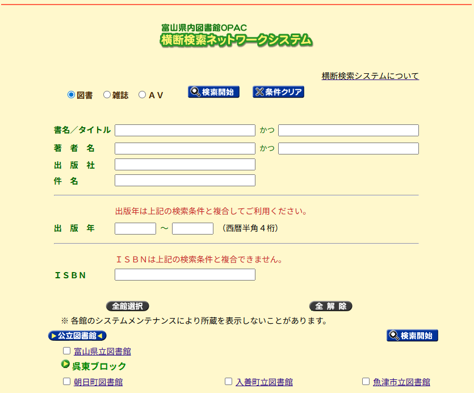The image size is (474, 393).
Task: Check the 朝日町図書館 checkbox
Action: coord(66,382)
